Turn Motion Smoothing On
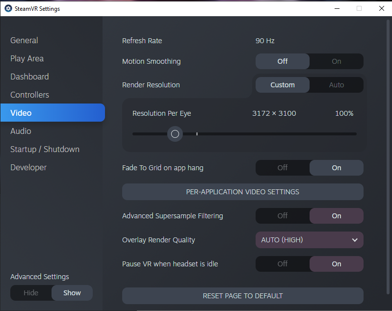 (x=337, y=61)
